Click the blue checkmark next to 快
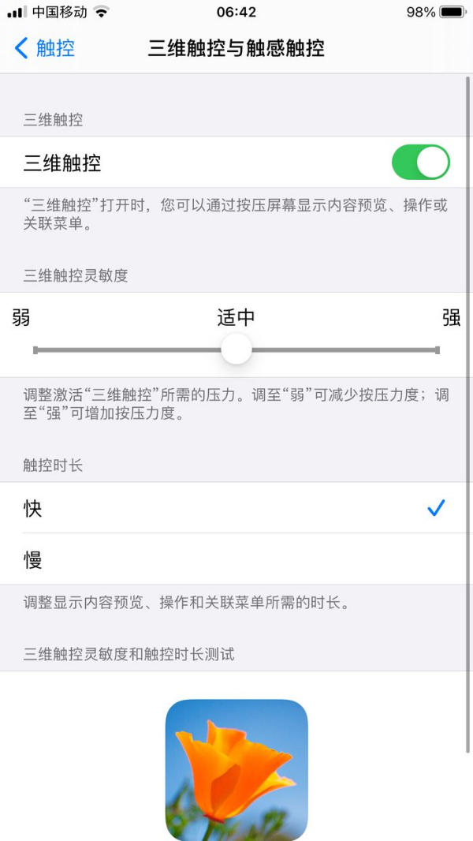This screenshot has height=841, width=473. click(436, 507)
